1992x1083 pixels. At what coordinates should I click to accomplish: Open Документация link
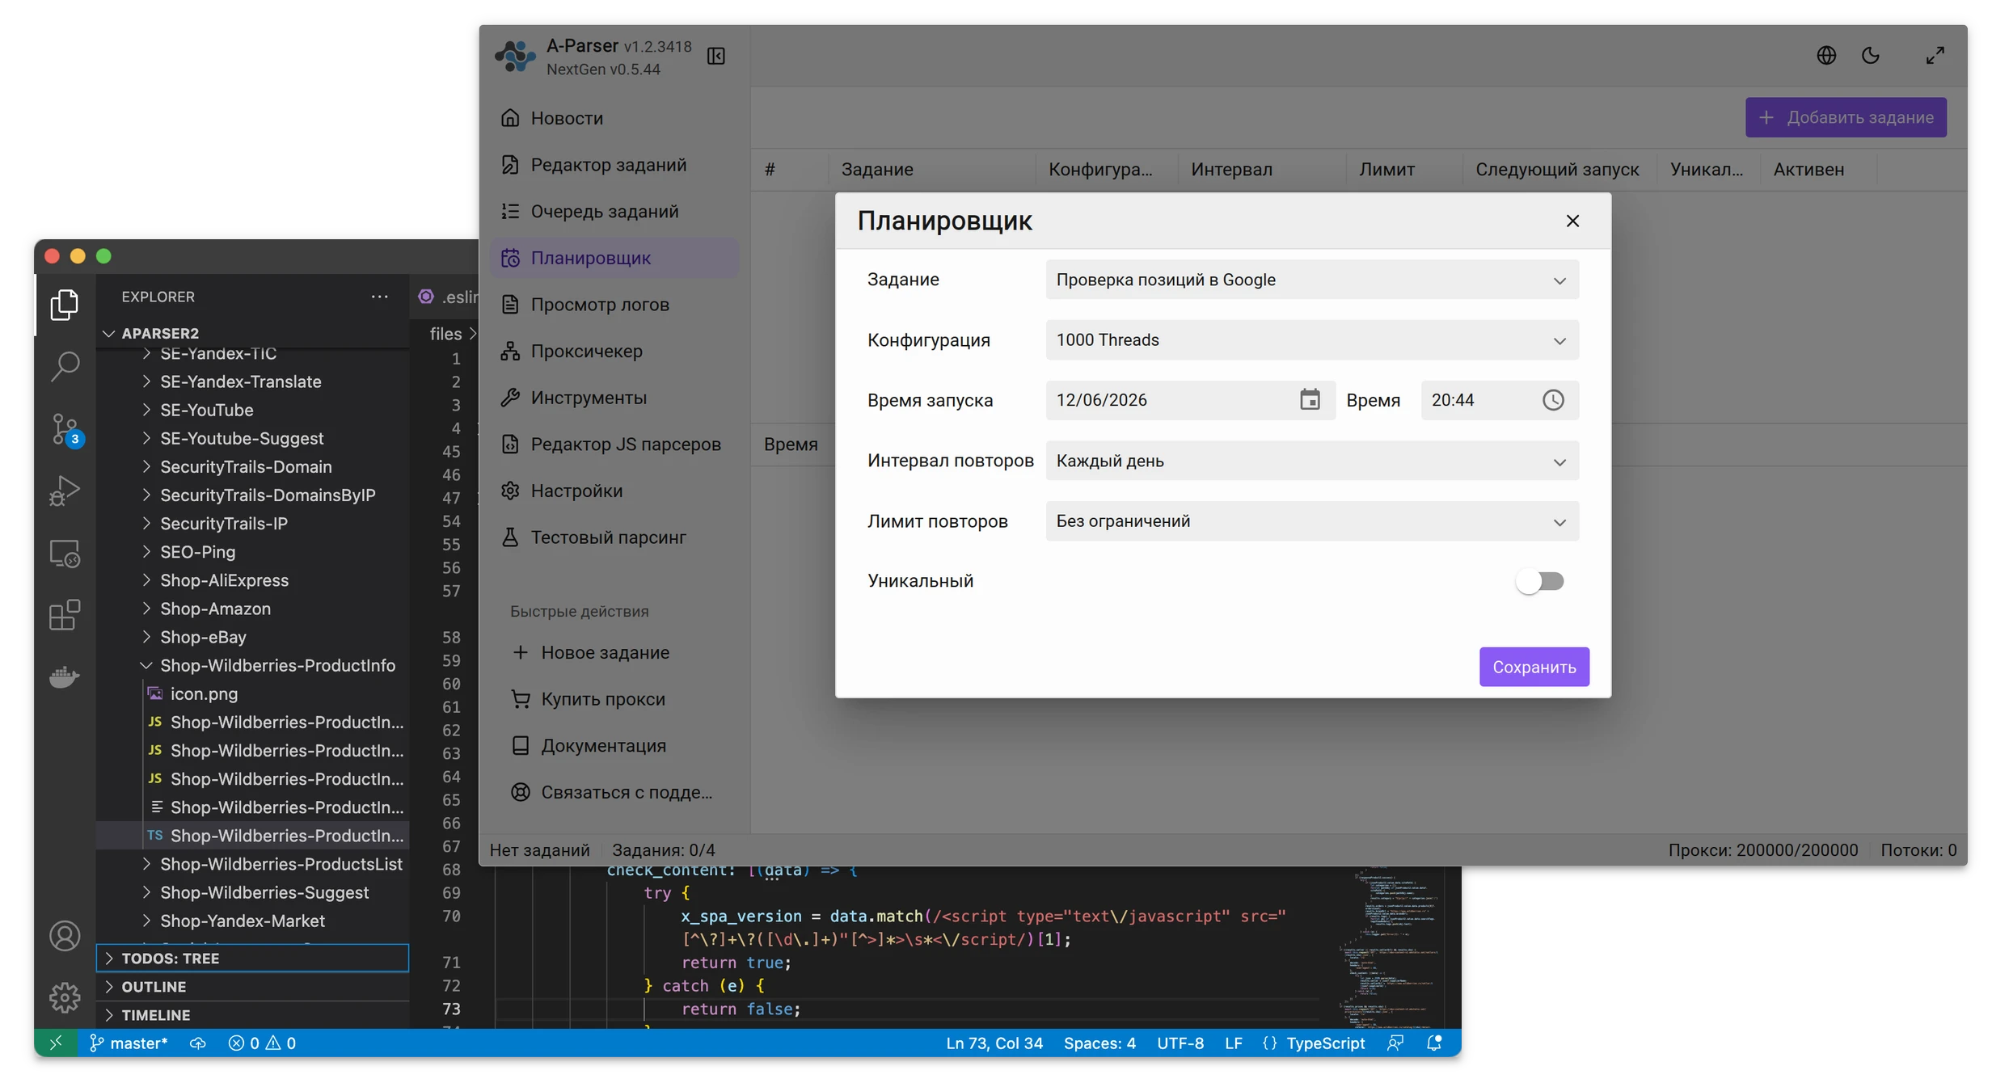click(x=589, y=746)
